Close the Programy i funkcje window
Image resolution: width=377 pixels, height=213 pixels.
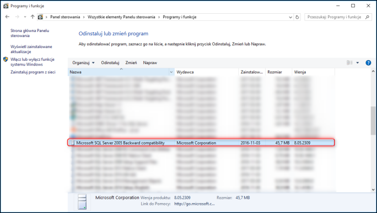coord(368,6)
